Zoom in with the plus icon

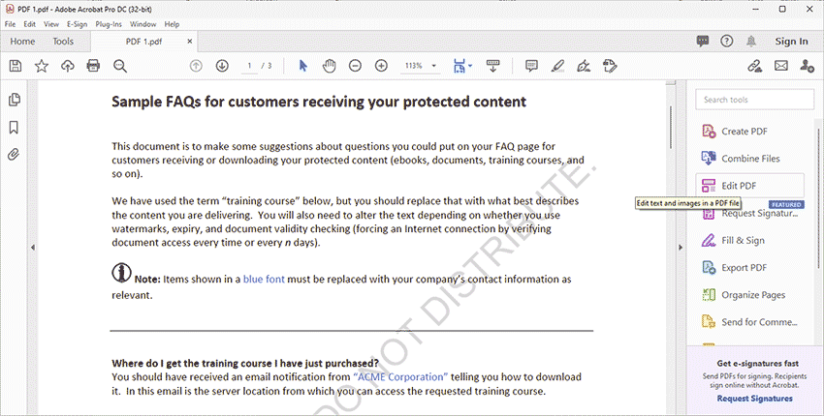click(x=382, y=66)
